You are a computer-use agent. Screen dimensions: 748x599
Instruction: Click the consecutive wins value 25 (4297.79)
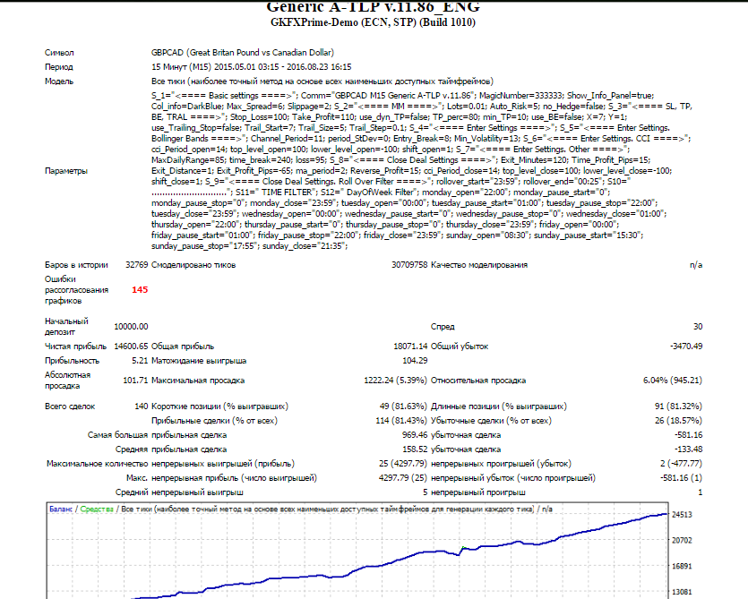pyautogui.click(x=403, y=464)
